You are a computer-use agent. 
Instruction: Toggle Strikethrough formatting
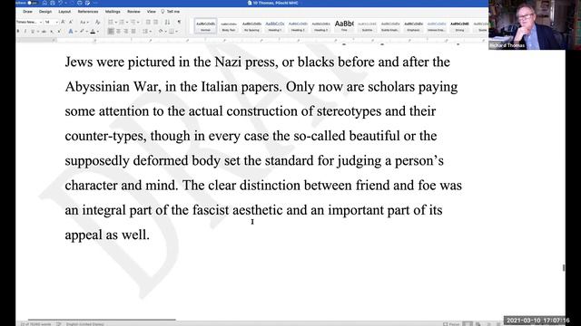click(x=44, y=32)
